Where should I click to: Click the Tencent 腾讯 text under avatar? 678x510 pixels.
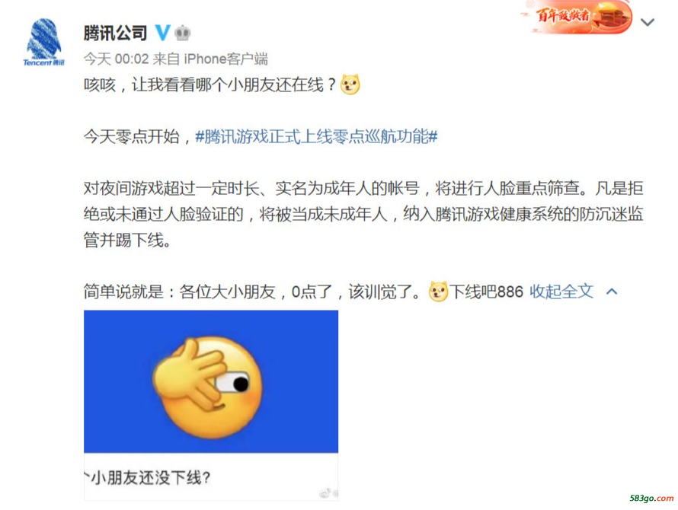[x=43, y=62]
